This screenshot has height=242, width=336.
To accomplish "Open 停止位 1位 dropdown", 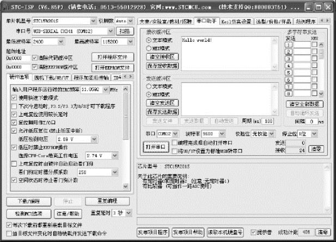I will pyautogui.click(x=314, y=134).
